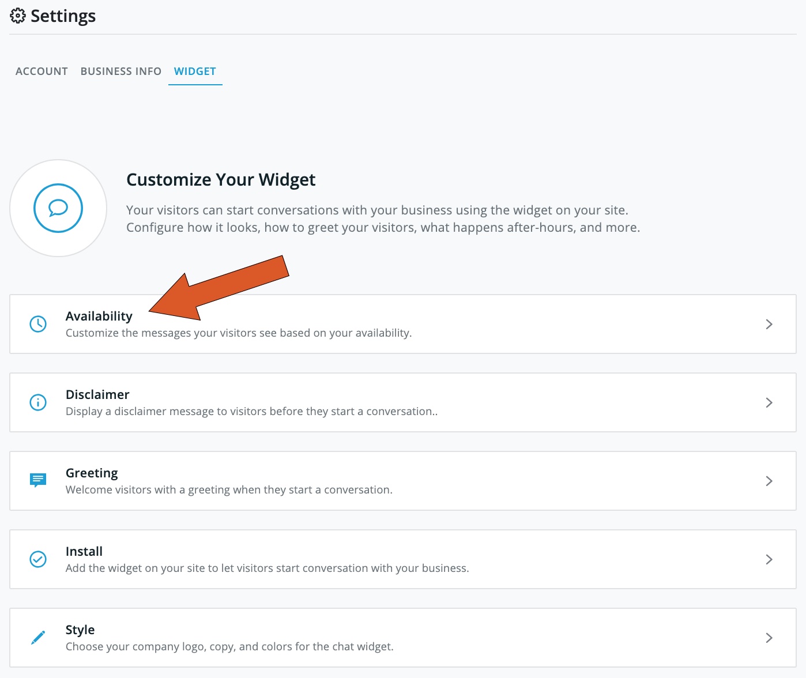Image resolution: width=806 pixels, height=678 pixels.
Task: Click the Greeting message icon
Action: tap(38, 480)
